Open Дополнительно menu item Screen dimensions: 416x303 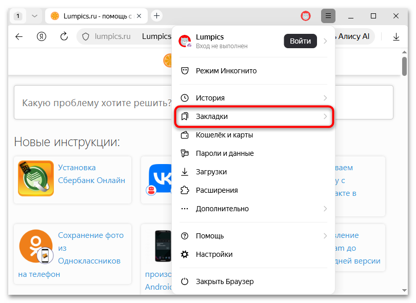tap(253, 209)
